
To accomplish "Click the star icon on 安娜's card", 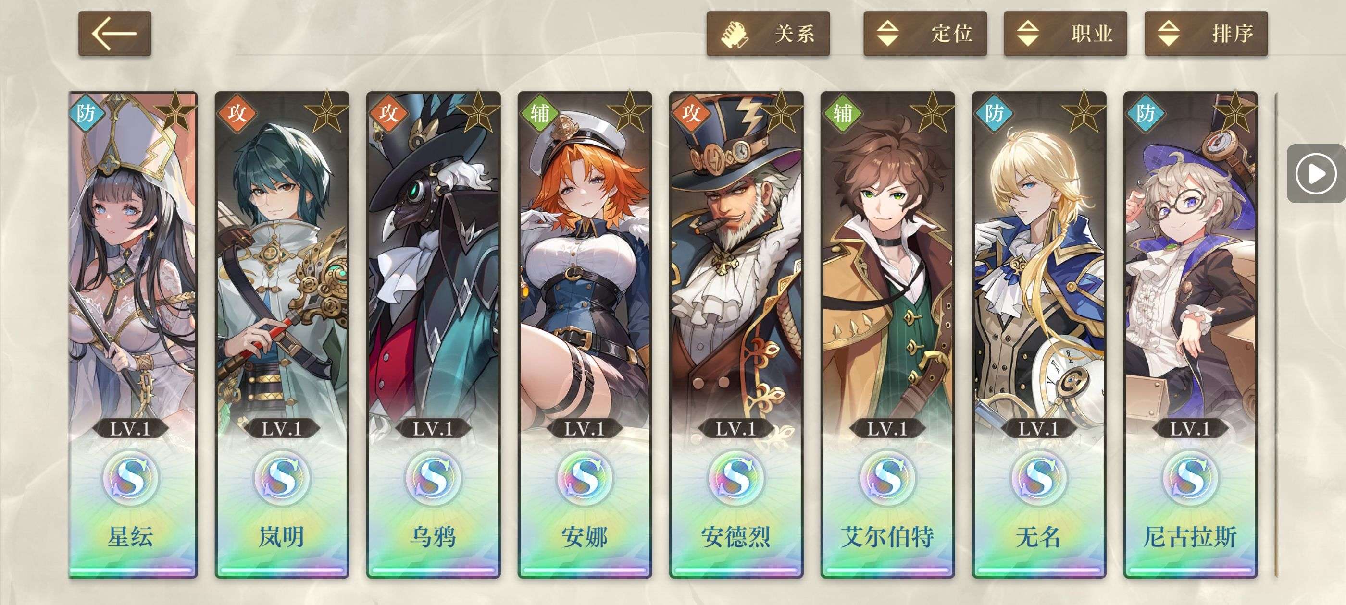I will tap(629, 112).
